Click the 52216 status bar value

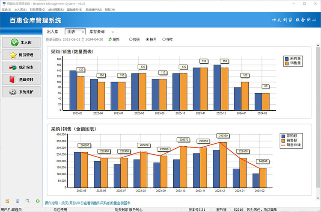click(238, 209)
